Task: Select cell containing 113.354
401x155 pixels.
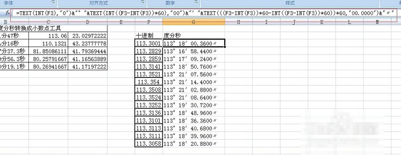Action: [149, 82]
